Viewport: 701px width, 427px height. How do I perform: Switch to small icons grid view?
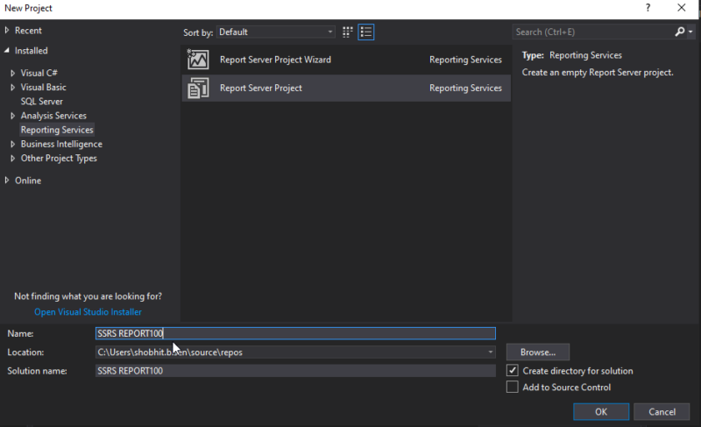(x=348, y=32)
